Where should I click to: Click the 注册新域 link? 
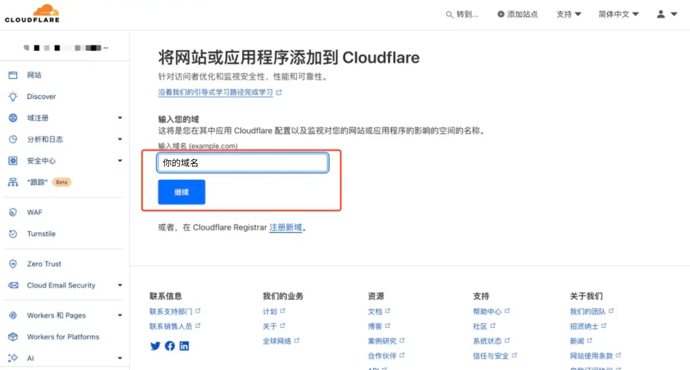[x=286, y=227]
